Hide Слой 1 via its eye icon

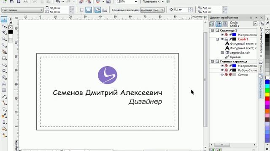coord(222,39)
